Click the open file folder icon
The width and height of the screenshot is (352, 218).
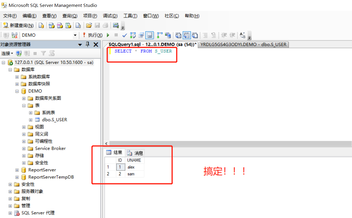89,25
